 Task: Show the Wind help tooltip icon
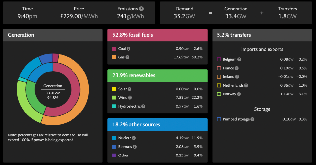(x=129, y=98)
